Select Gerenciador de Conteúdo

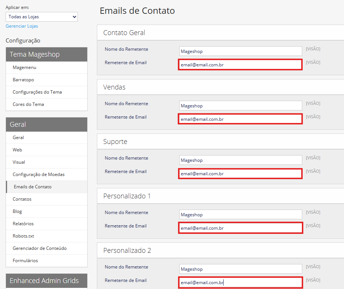[40, 248]
